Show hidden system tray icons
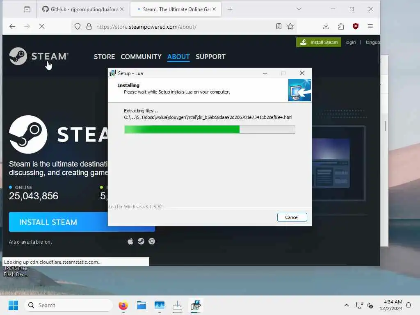 pyautogui.click(x=346, y=305)
